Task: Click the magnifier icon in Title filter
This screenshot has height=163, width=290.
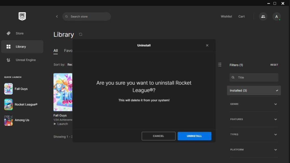Action: point(233,78)
